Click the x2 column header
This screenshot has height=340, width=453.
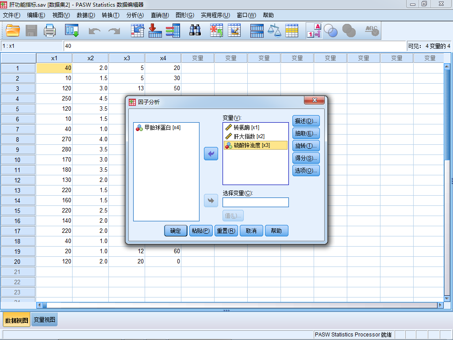pyautogui.click(x=91, y=58)
